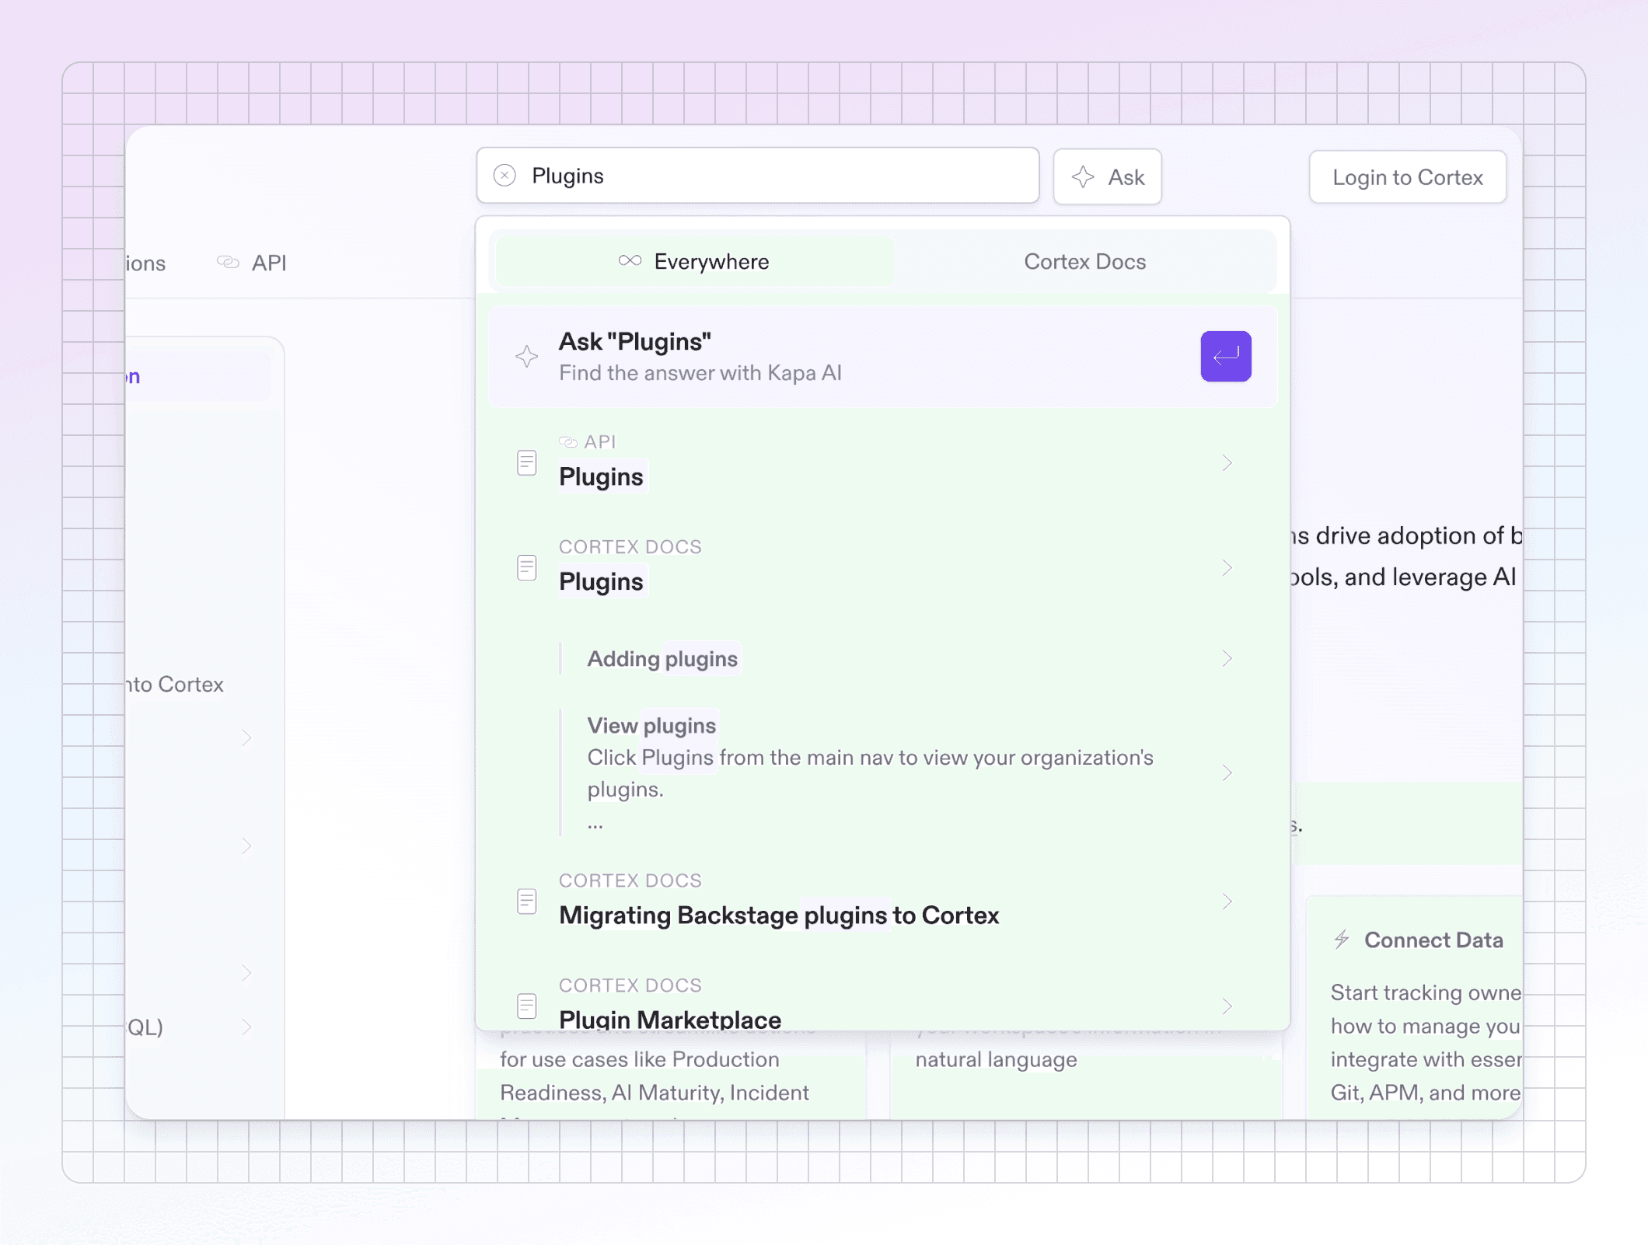Click sidebar item ending 'nto Cortex'
Viewport: 1648px width, 1245px height.
click(x=175, y=684)
